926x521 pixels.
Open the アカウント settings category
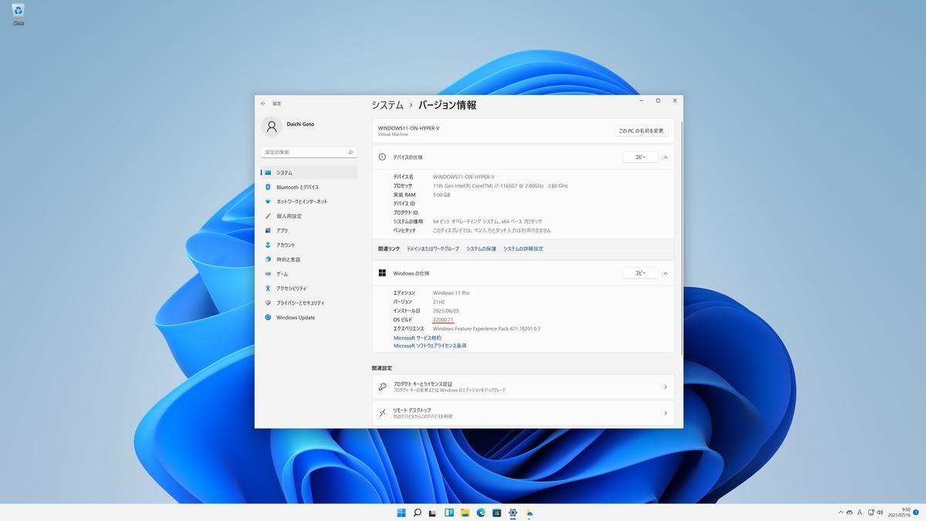point(309,245)
